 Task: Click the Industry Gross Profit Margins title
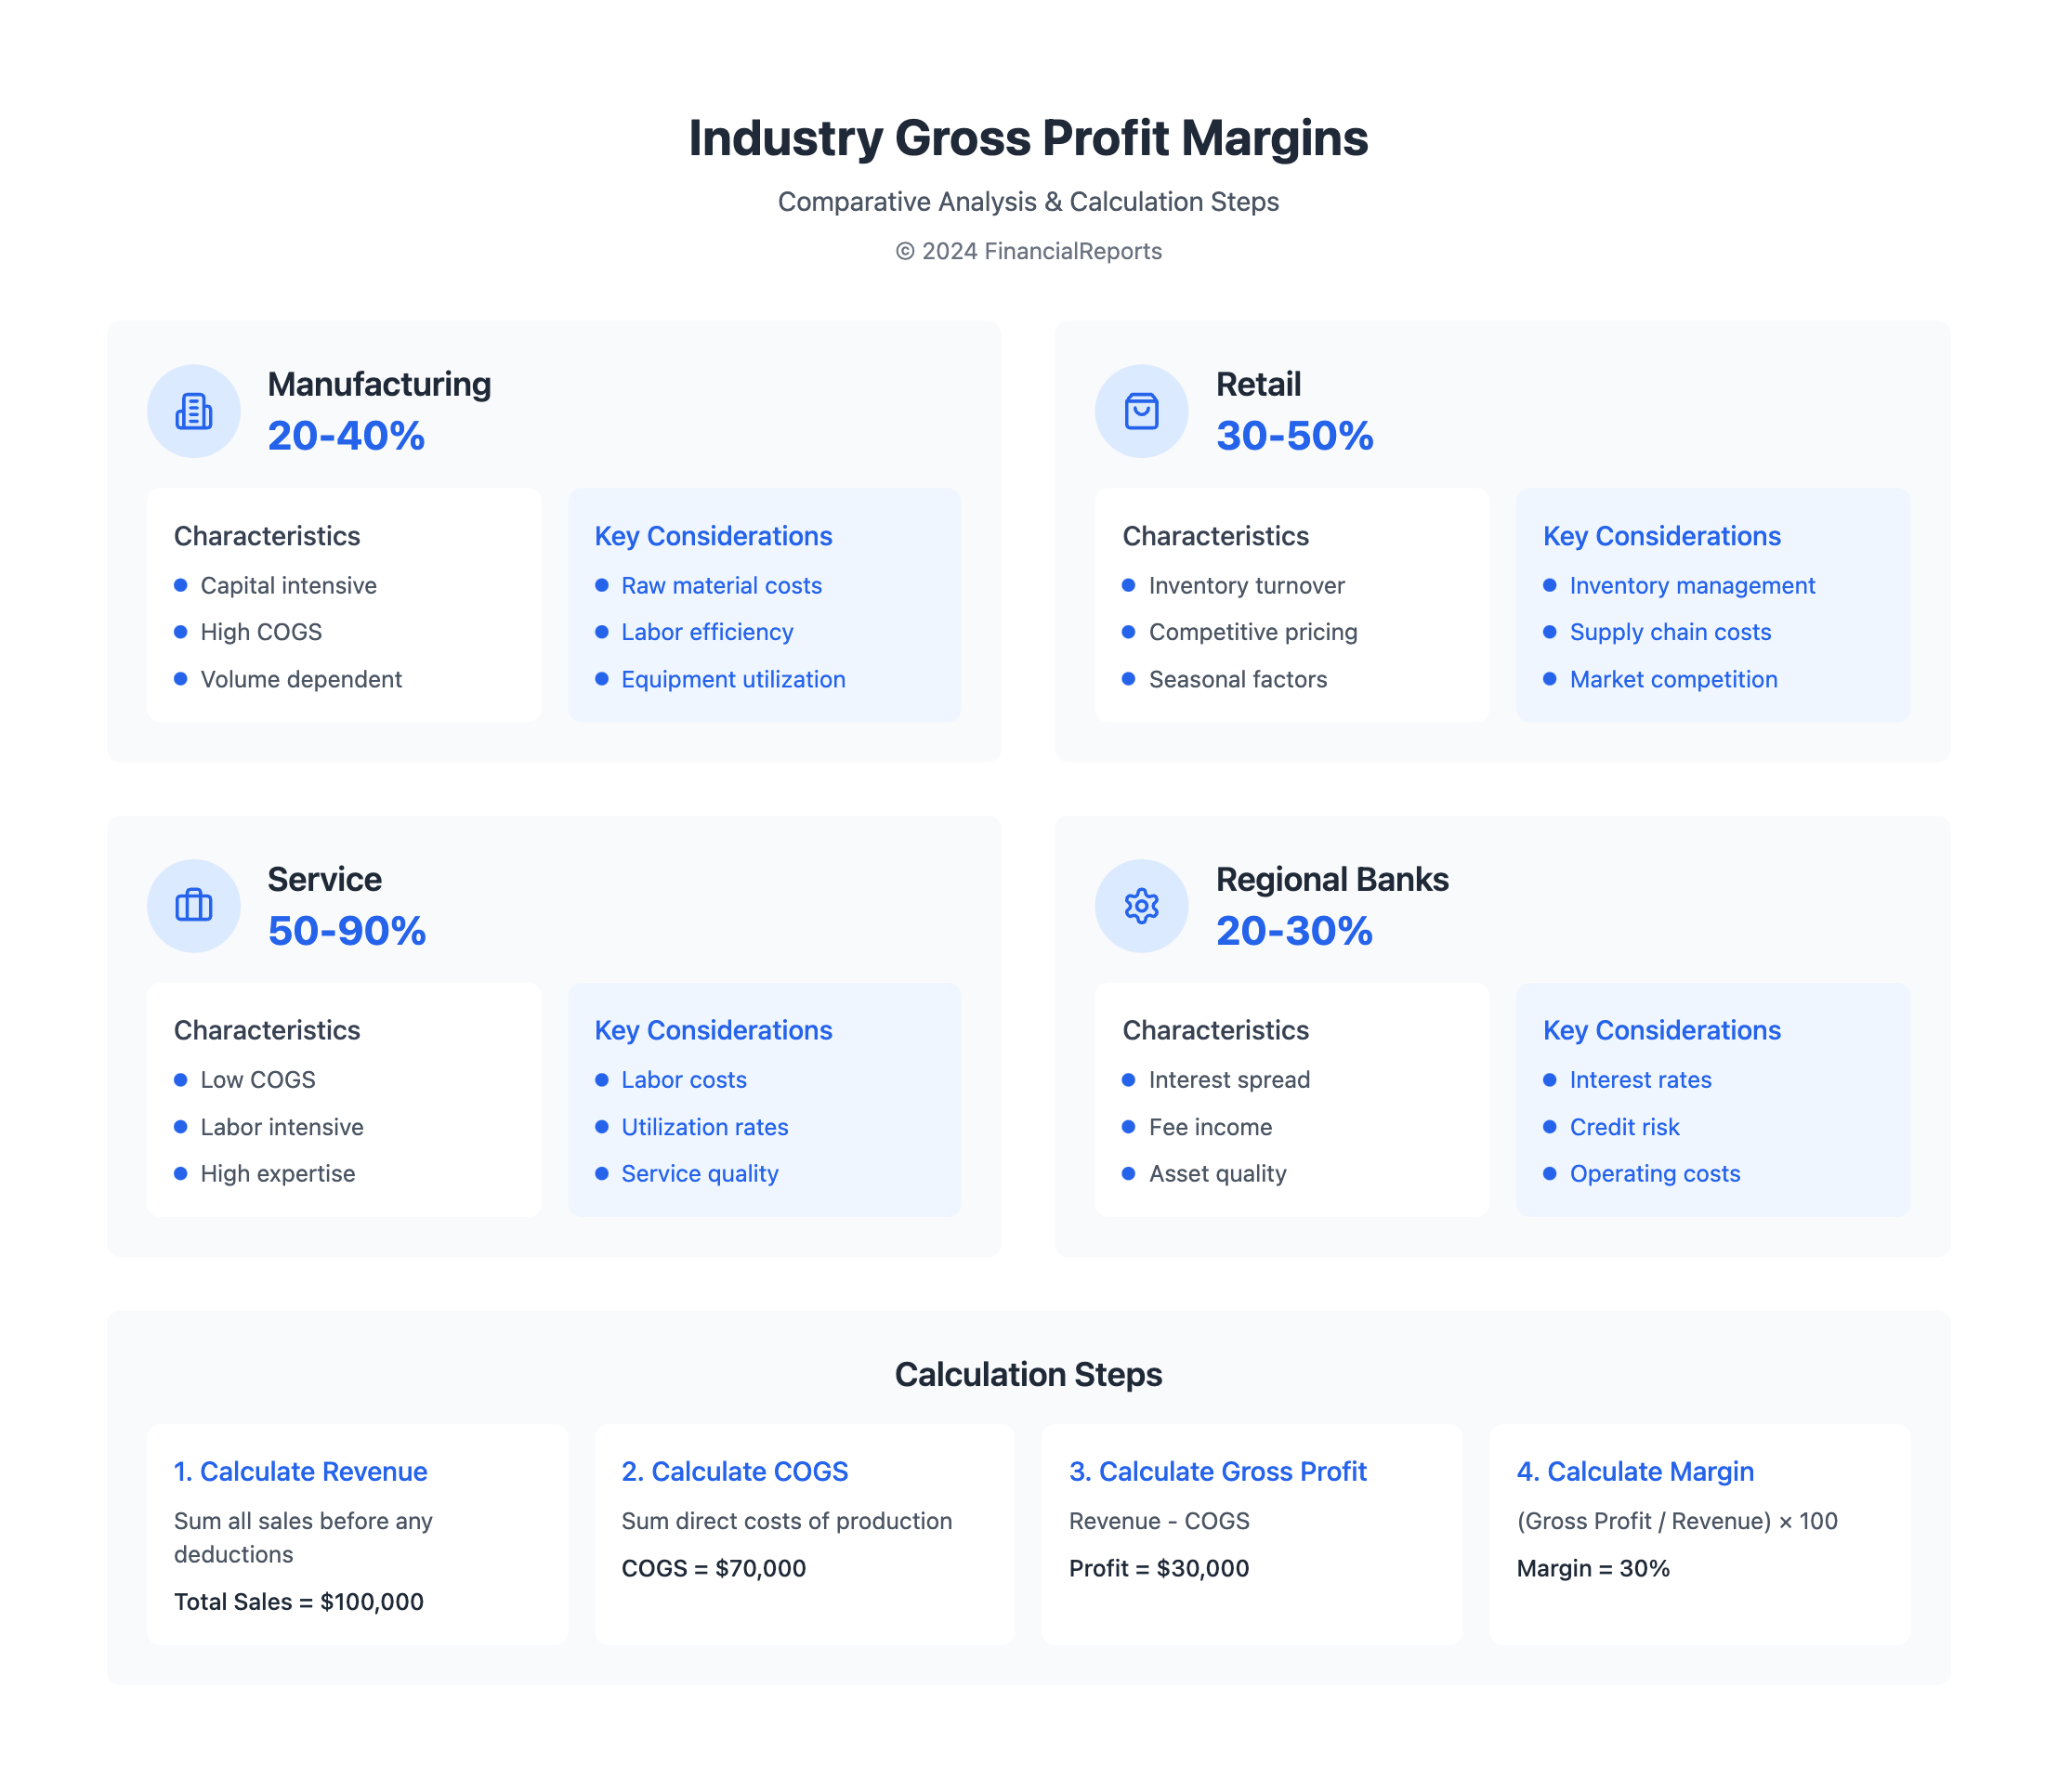[x=1028, y=138]
